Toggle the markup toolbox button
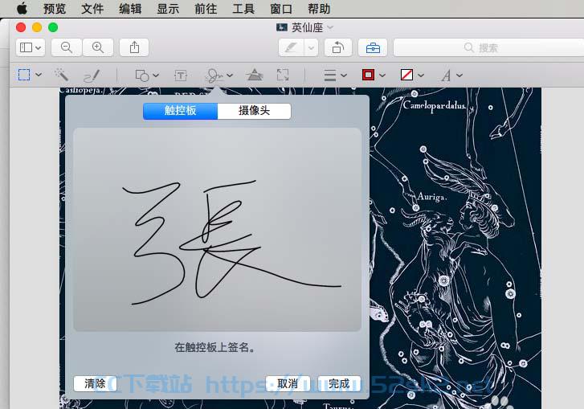The image size is (584, 409). [373, 47]
